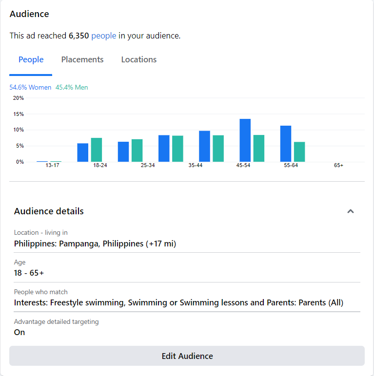Click the green men bar for 35-44
374x376 pixels.
218,149
